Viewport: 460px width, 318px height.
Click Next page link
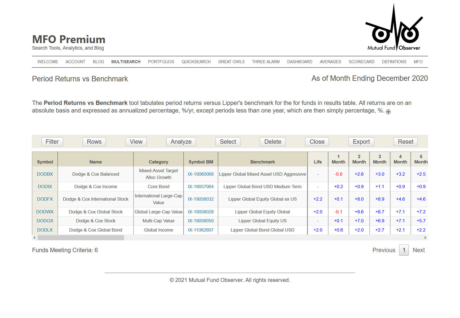pos(419,250)
